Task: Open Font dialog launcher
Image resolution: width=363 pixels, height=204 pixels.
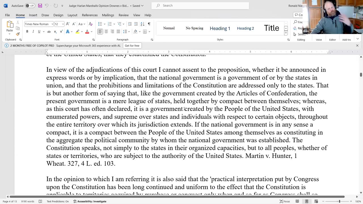Action: [x=94, y=40]
